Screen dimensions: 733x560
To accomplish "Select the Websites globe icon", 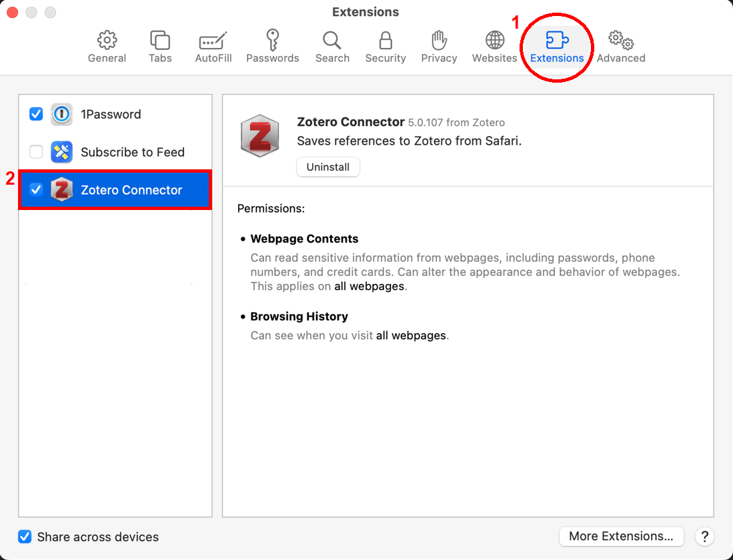I will point(494,41).
